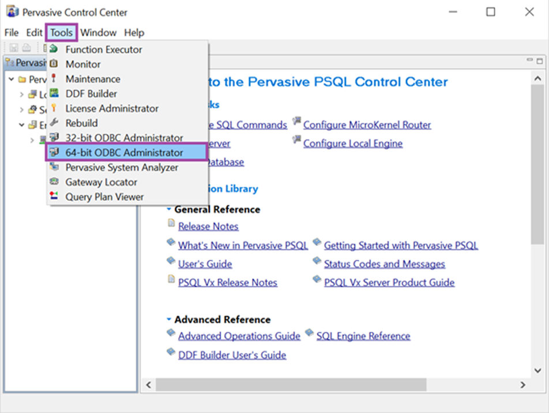Click the Rebuild wrench icon

tap(54, 122)
